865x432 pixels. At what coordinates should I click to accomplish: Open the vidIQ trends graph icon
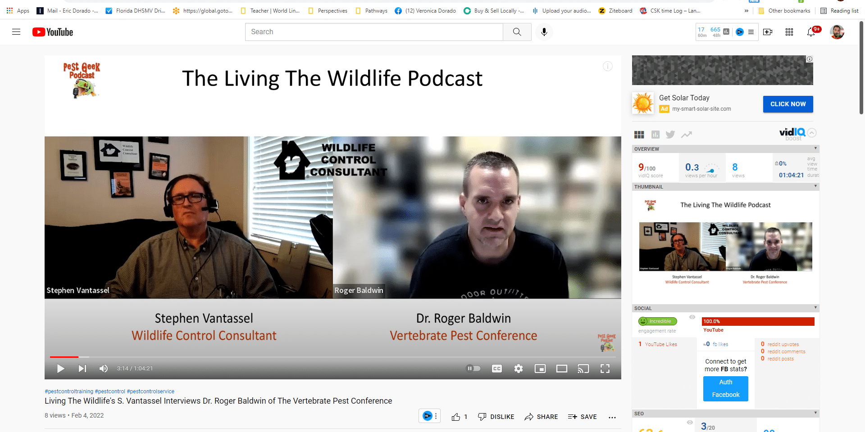point(686,134)
